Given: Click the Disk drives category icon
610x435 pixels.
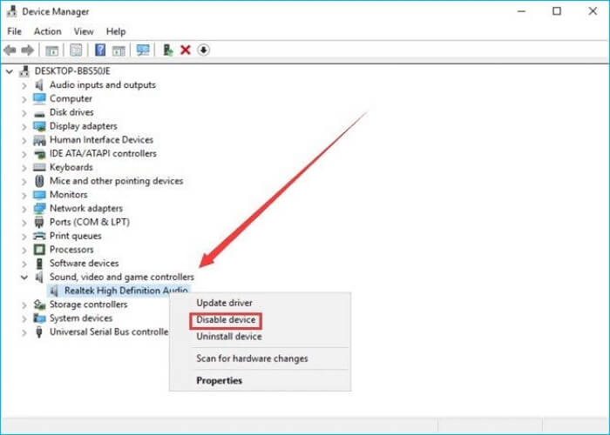Looking at the screenshot, I should tap(39, 113).
